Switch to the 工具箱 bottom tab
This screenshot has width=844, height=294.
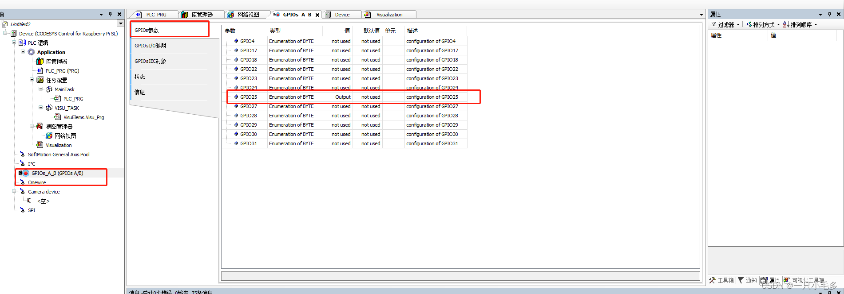(721, 280)
